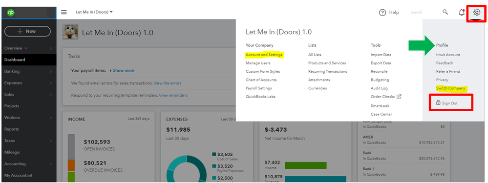Open SmartLook tool
488x183 pixels.
(380, 106)
